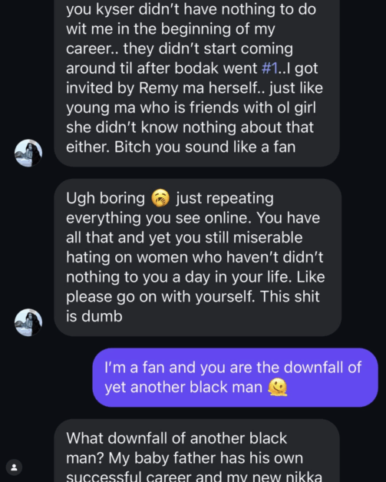Select the purple 'I'm a fan' sent message bubble
Viewport: 386px width, 482px height.
235,378
